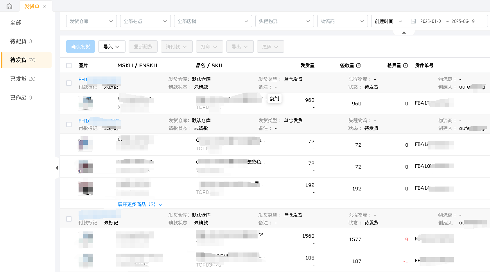Open the 头程物流 filter dropdown
490x272 pixels.
284,21
